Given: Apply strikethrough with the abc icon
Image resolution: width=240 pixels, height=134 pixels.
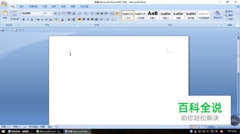Looking at the screenshot, I should click(38, 20).
